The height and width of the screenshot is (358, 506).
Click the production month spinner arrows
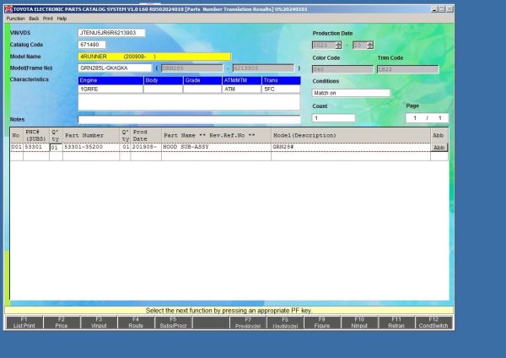[369, 45]
